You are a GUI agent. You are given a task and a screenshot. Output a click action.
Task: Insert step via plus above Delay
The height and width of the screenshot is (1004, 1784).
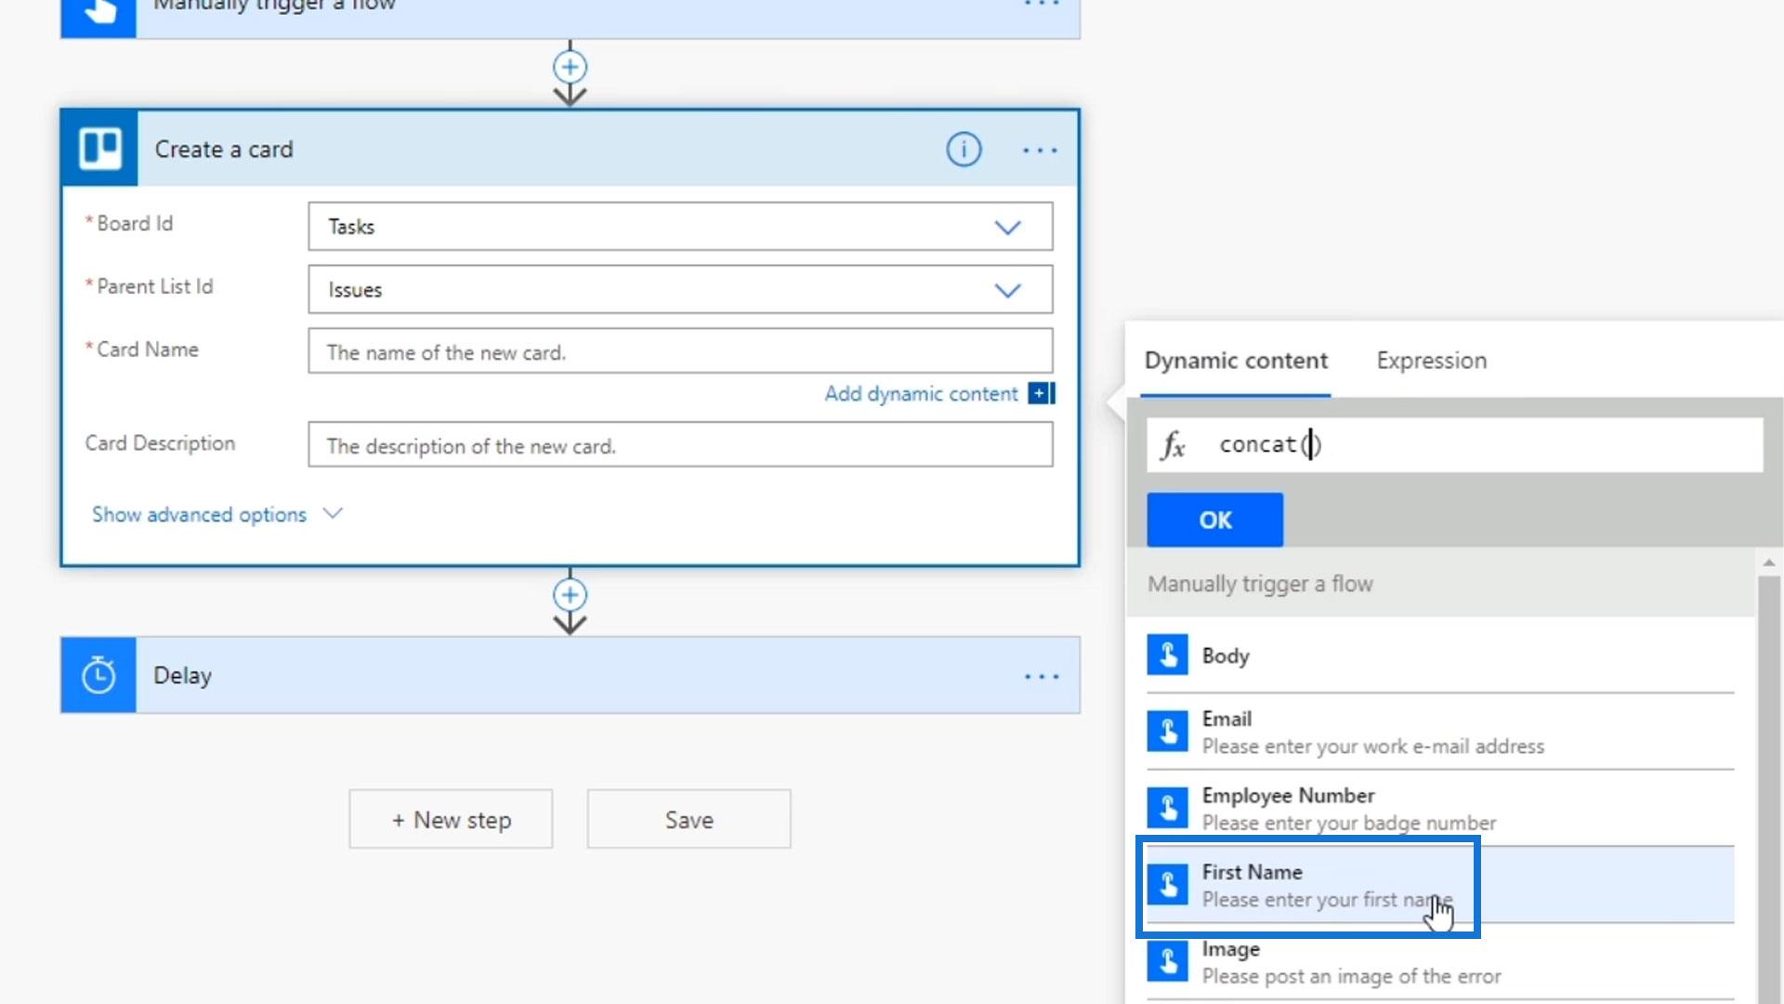pyautogui.click(x=570, y=595)
